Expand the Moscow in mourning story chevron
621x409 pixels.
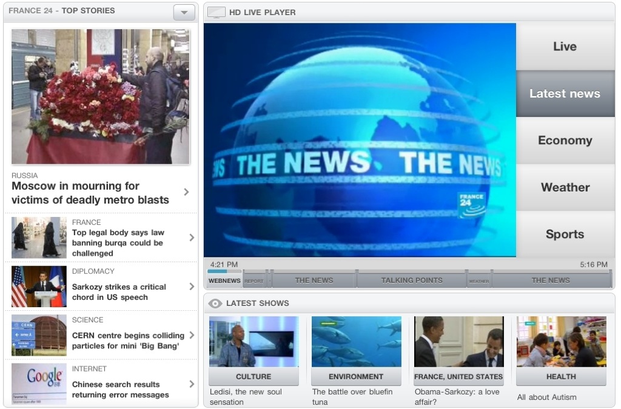[x=187, y=192]
